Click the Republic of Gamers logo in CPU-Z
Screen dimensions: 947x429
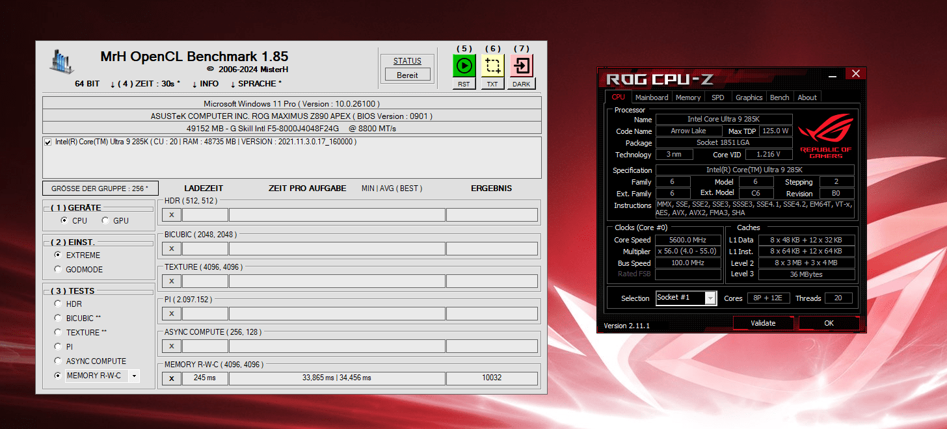[826, 136]
